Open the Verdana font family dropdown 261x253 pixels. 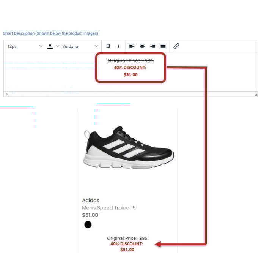(80, 46)
